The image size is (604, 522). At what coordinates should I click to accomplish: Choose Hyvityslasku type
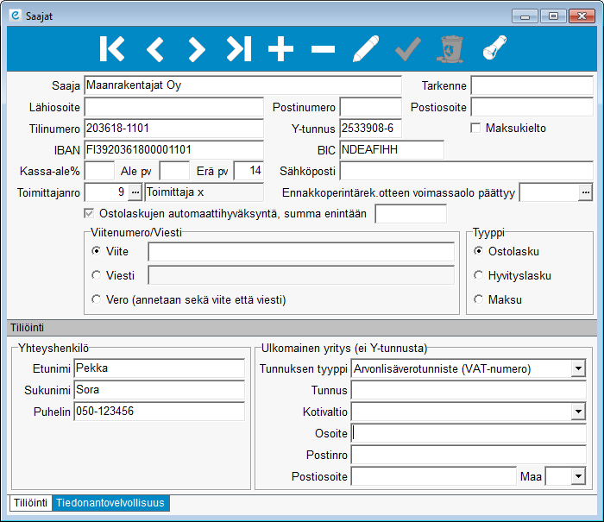click(x=478, y=275)
